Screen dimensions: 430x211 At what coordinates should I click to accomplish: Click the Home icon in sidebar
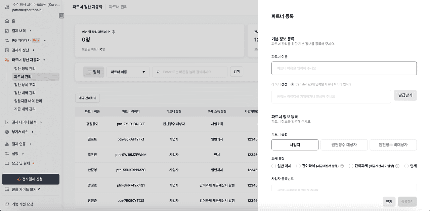[x=7, y=21]
